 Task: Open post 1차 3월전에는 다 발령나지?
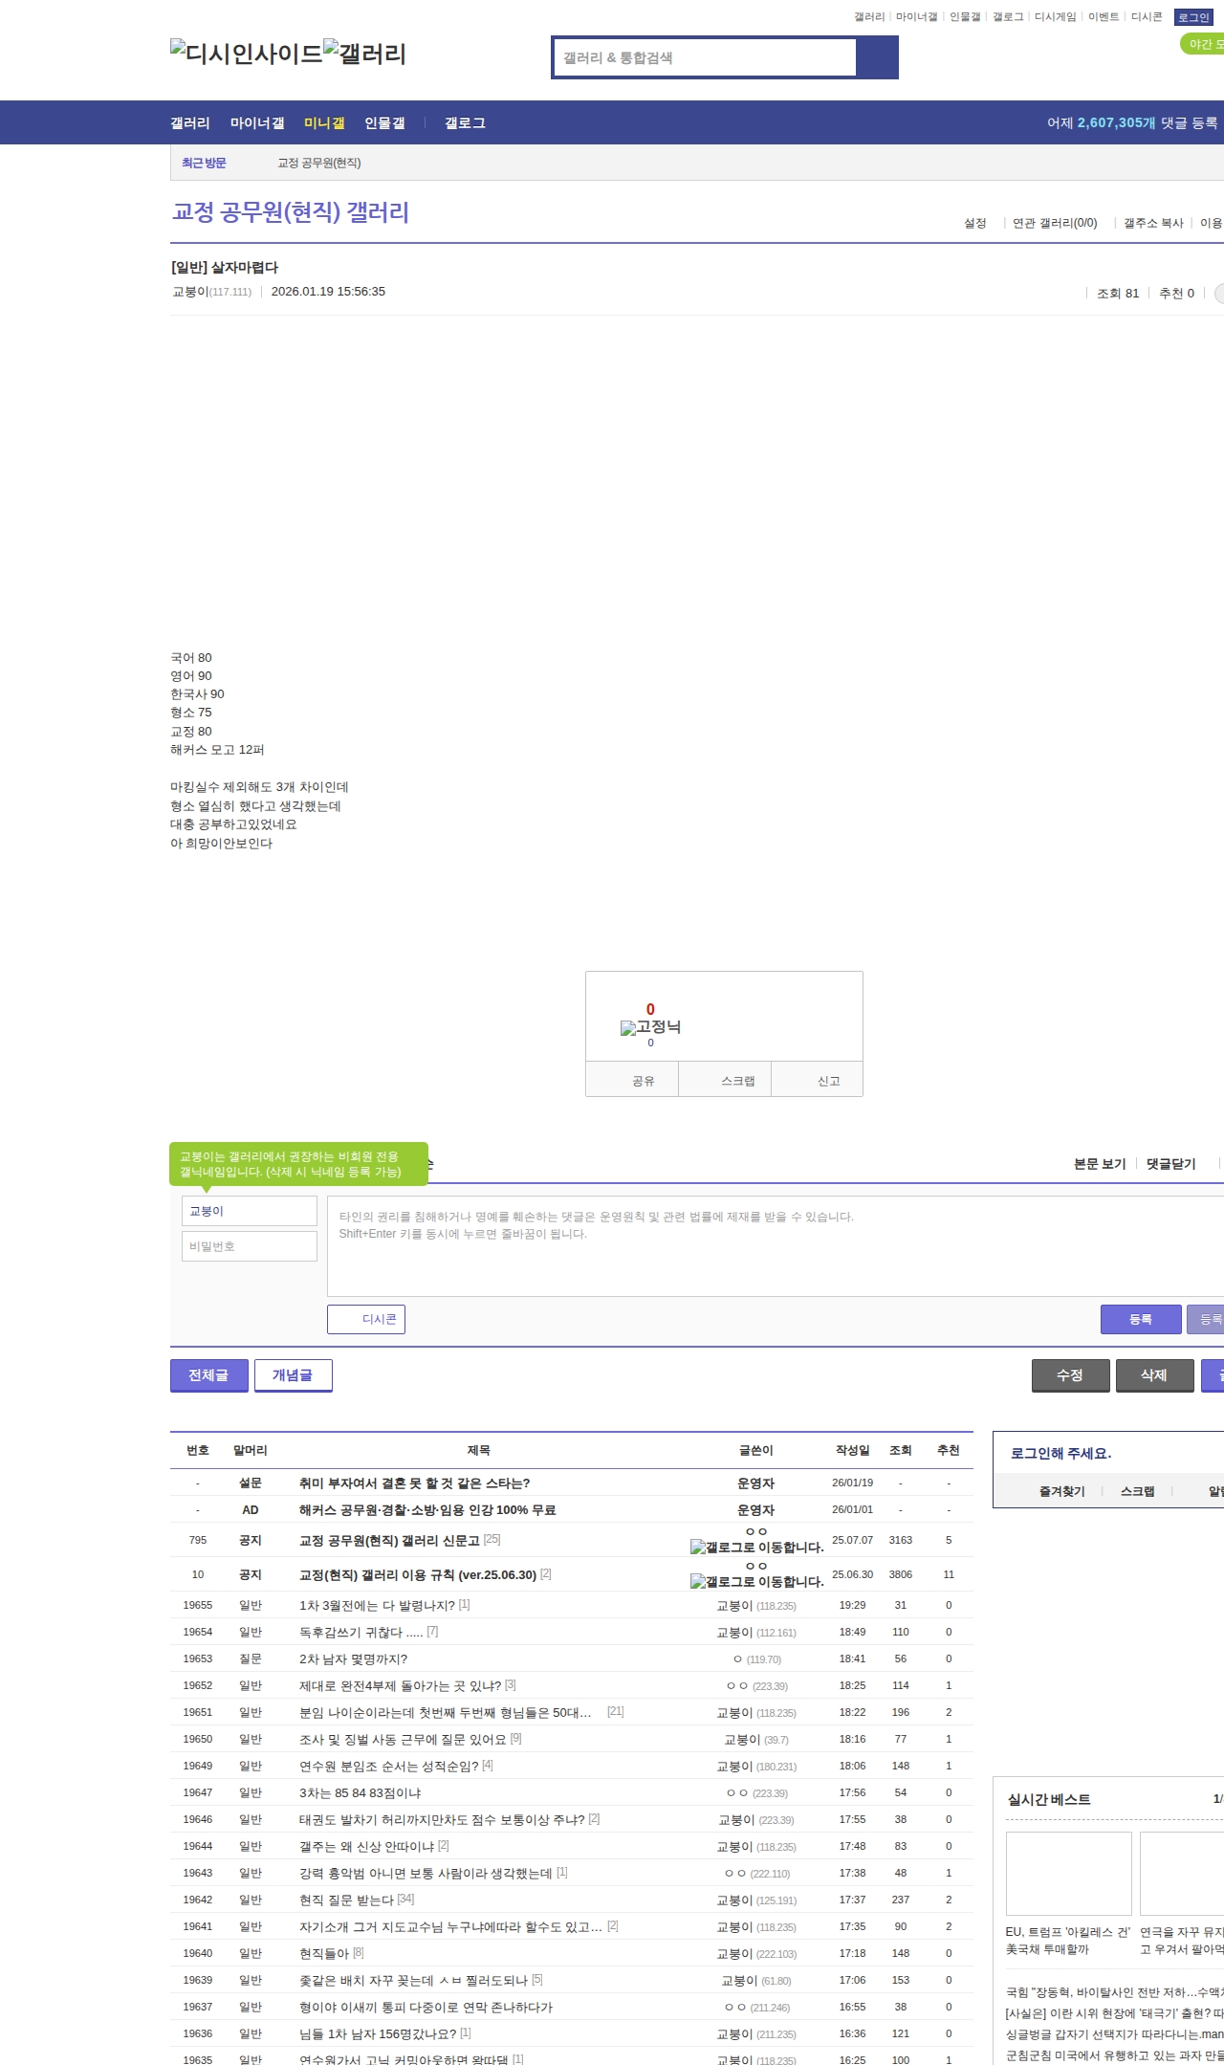tap(377, 1605)
